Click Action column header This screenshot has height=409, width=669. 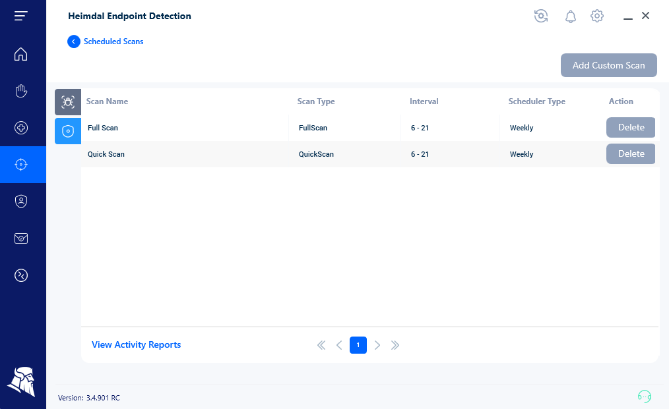click(621, 101)
